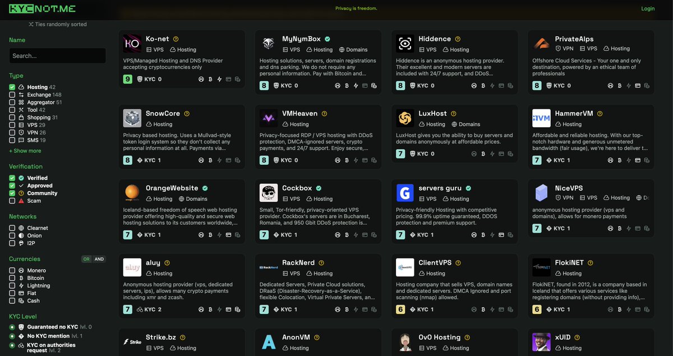Viewport: 673px width, 356px height.
Task: Open the VMHeaven purple logo
Action: coord(269,118)
